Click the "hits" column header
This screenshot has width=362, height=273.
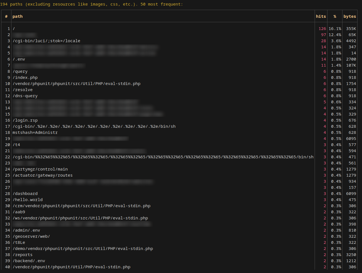[321, 16]
